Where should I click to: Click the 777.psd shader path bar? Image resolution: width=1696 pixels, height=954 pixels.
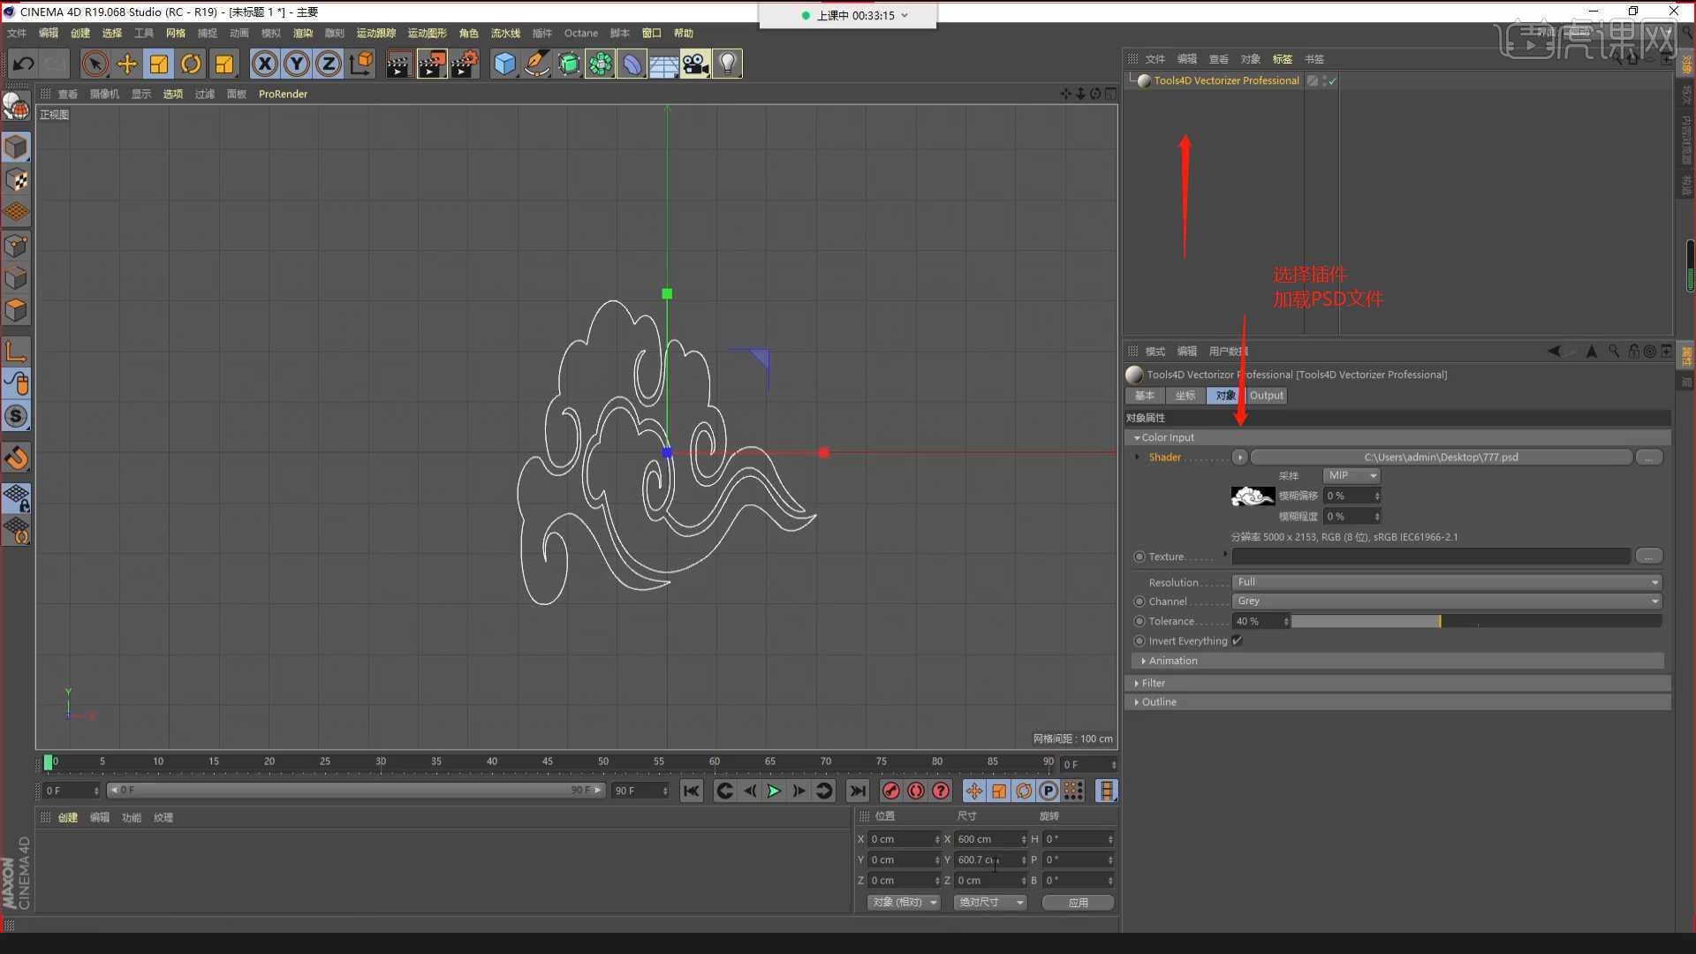1441,457
